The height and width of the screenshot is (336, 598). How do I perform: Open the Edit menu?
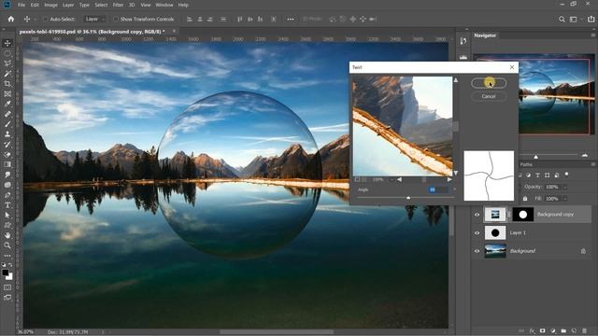35,5
